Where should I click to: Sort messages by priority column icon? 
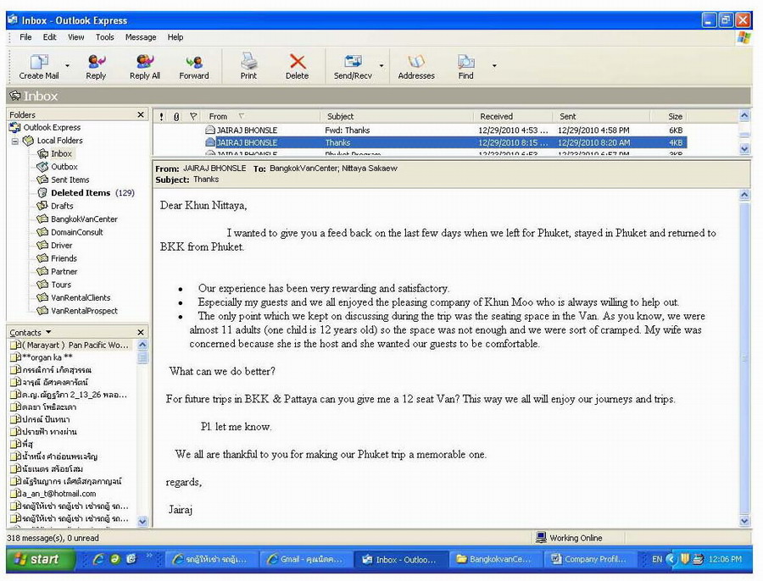(x=162, y=117)
